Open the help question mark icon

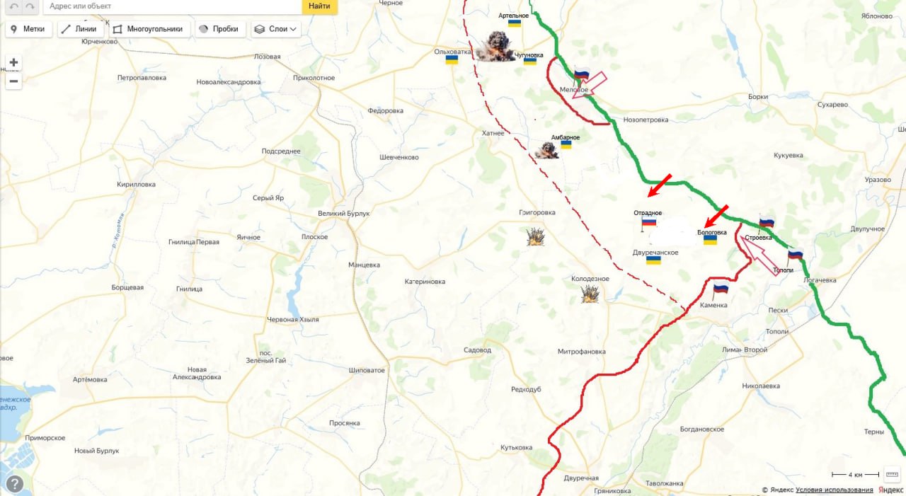coord(14,484)
